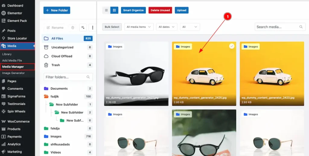Click the Dashboard sidebar icon
Viewport: 309px width, 156px height.
click(3, 5)
